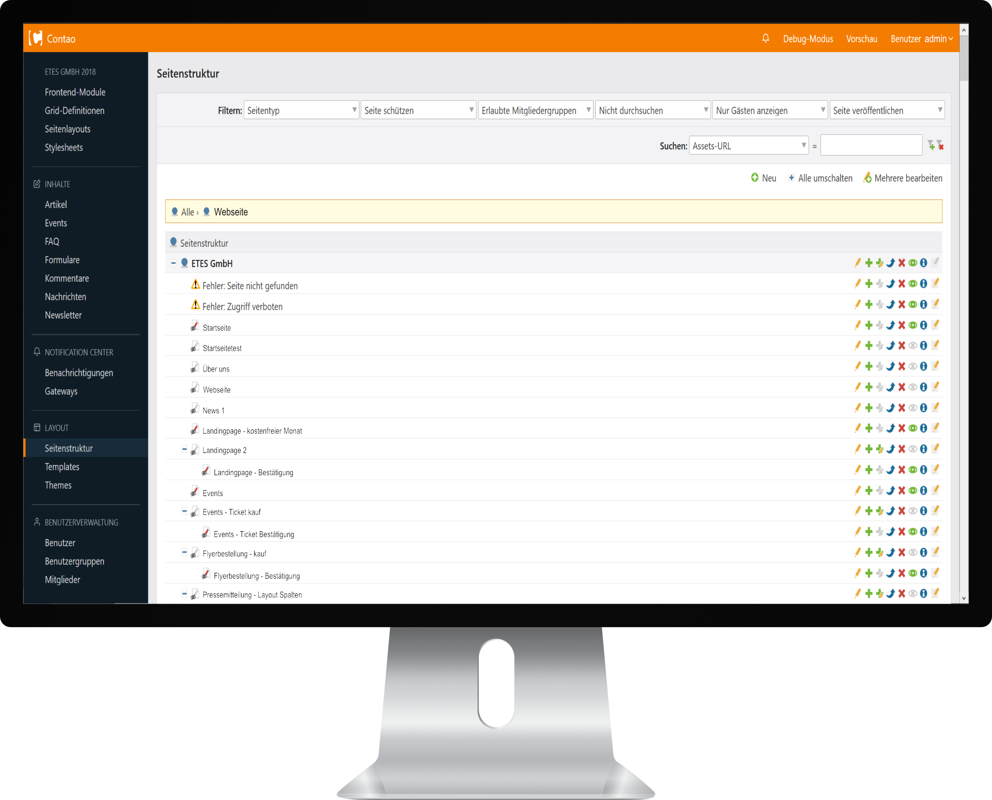
Task: Switch to Templates in the Layout sidebar
Action: tap(62, 466)
